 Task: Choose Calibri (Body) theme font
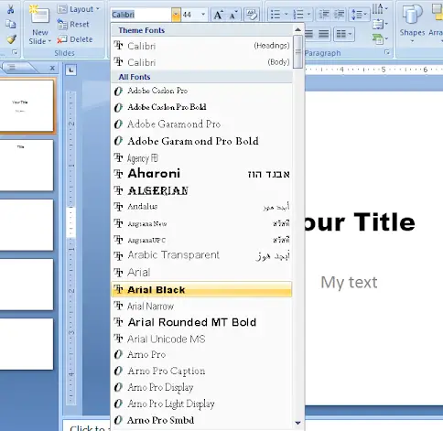pos(201,62)
